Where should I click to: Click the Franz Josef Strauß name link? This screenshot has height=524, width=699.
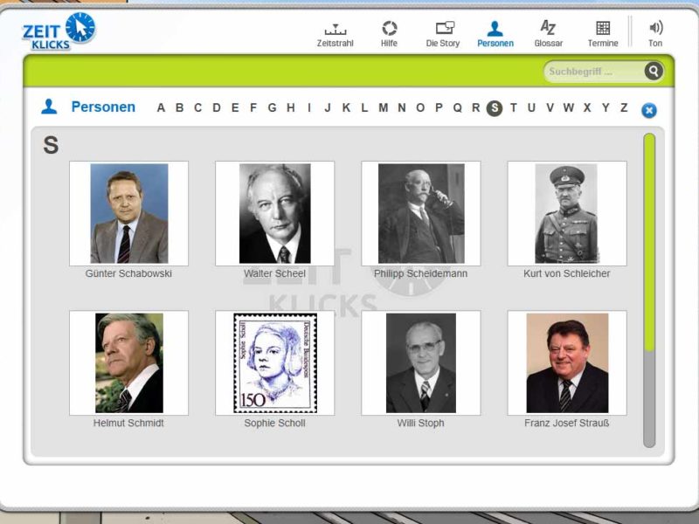tap(566, 423)
